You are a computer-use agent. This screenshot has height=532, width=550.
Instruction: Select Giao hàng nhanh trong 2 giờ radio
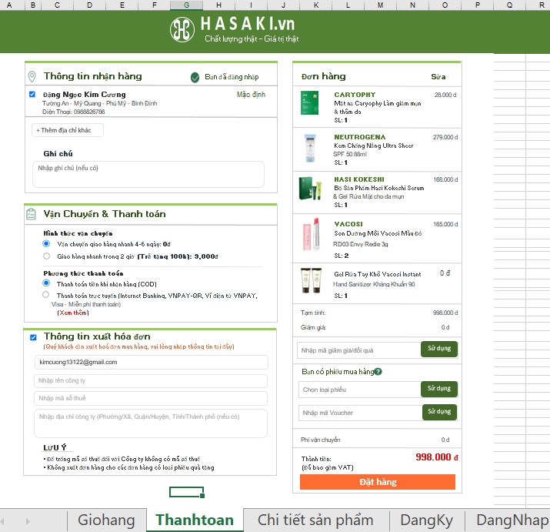click(46, 256)
